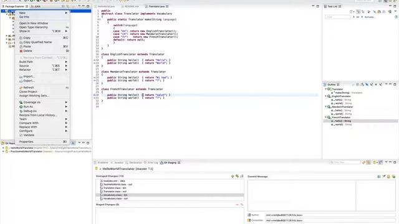
Task: Switch to the Package Explorer tab
Action: pos(15,6)
